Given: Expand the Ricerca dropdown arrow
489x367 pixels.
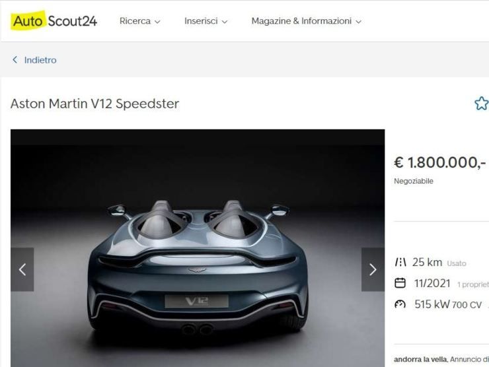Looking at the screenshot, I should 157,22.
